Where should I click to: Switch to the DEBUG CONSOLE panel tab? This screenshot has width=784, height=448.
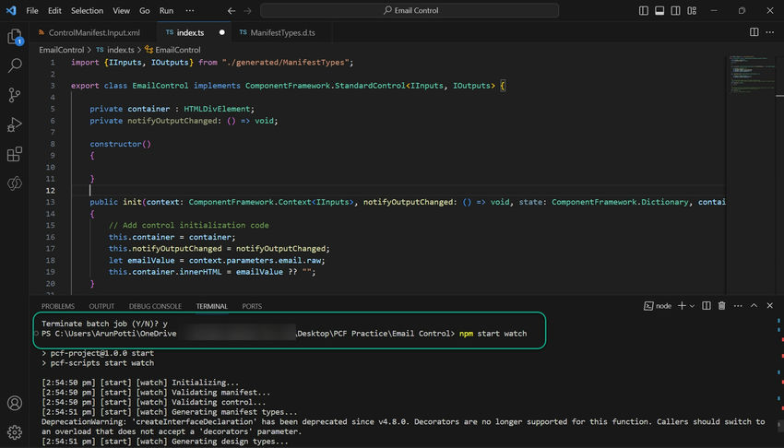tap(155, 306)
